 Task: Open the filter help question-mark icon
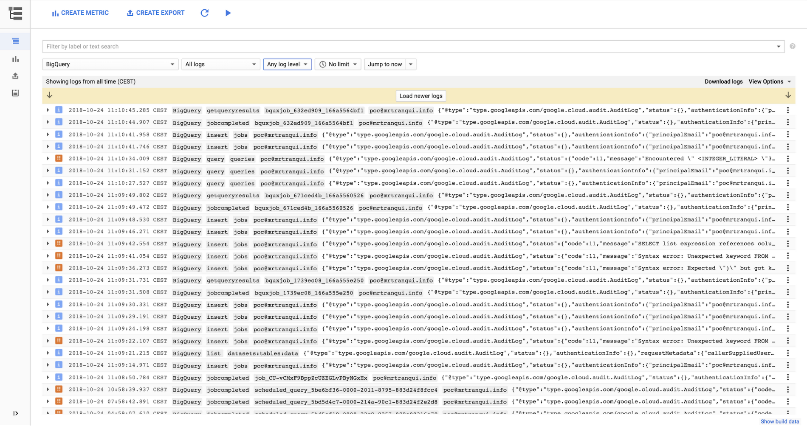pos(793,46)
